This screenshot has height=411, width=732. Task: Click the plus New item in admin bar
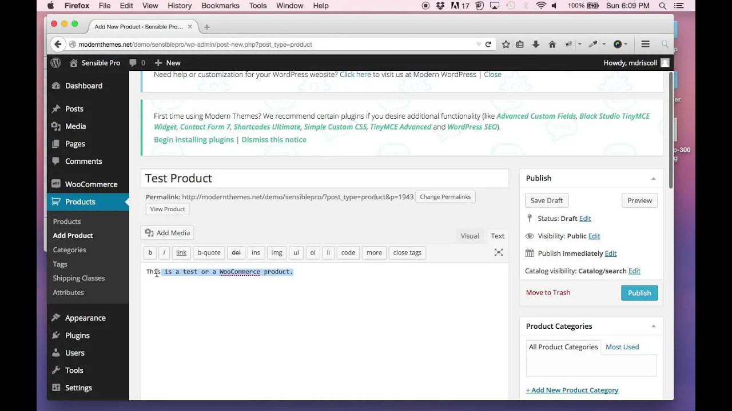167,63
